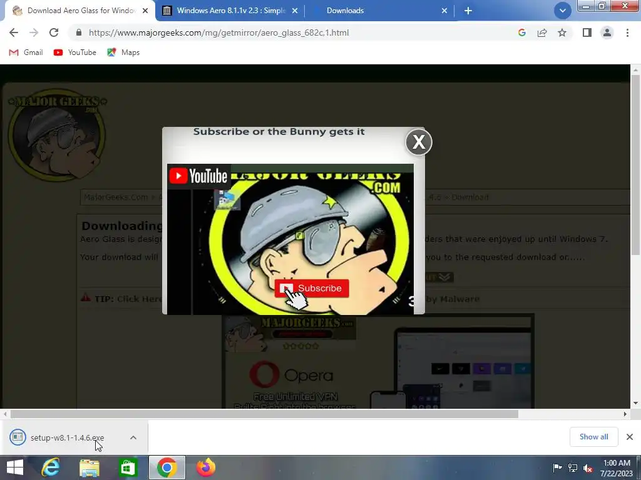Screen dimensions: 641x480
Task: Open a new browser tab
Action: point(468,11)
